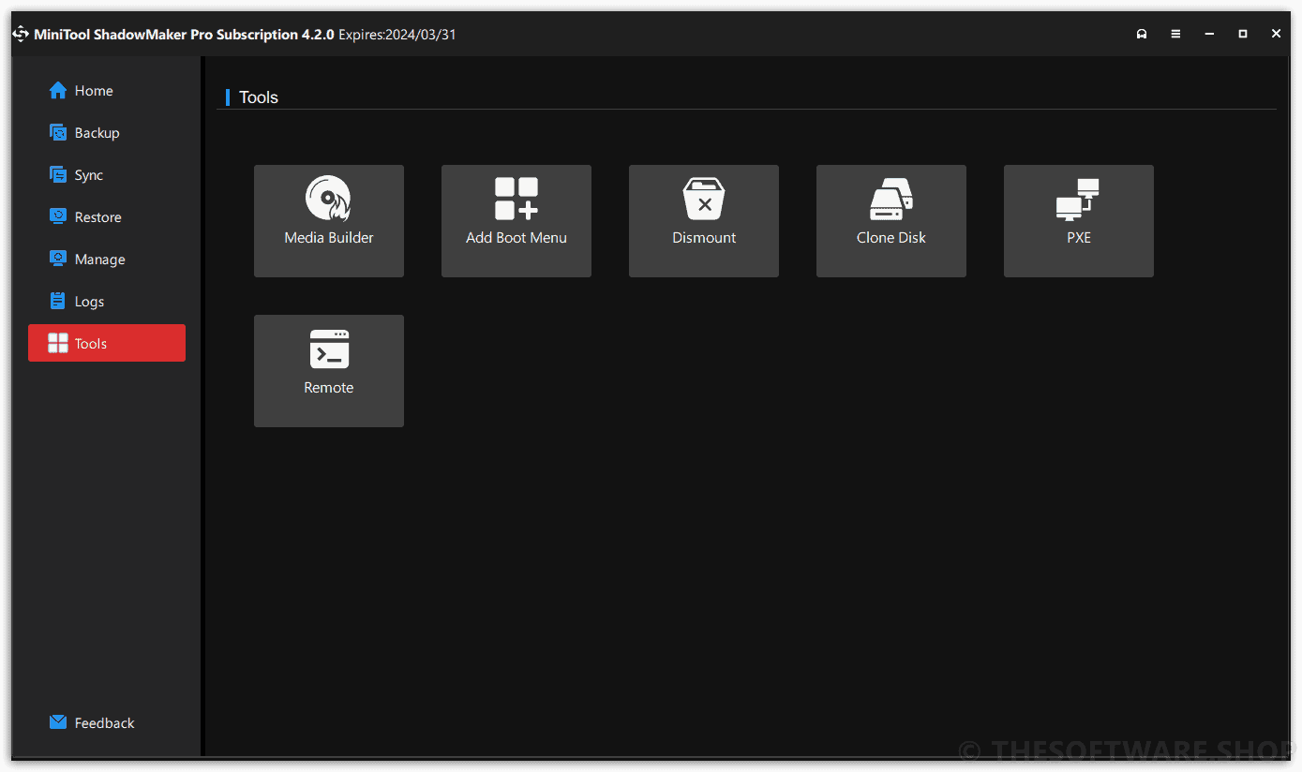Open the Remote tool
Viewport: 1302px width, 772px height.
329,371
